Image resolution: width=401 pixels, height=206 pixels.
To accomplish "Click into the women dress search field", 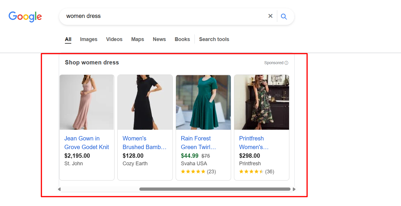I will (162, 16).
